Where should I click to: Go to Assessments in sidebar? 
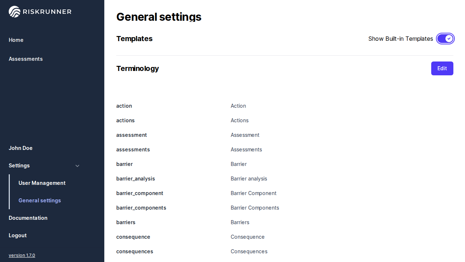(x=26, y=59)
